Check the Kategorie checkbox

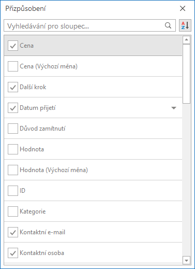click(x=13, y=211)
